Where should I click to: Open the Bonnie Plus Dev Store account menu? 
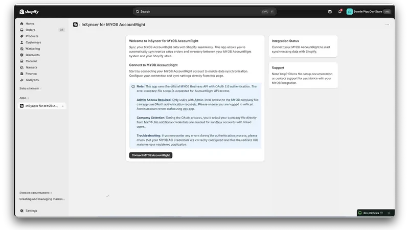click(x=368, y=11)
